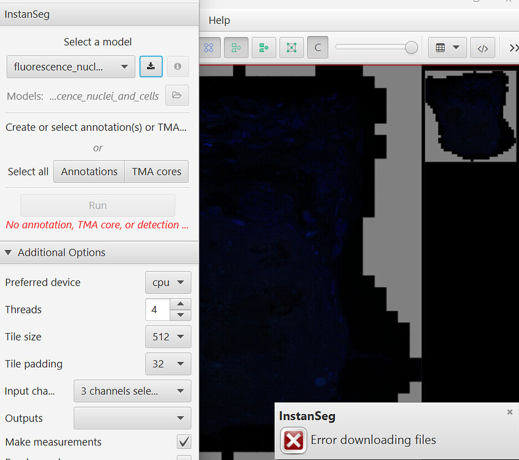Open the Tile size dropdown
The height and width of the screenshot is (460, 519).
pyautogui.click(x=168, y=337)
